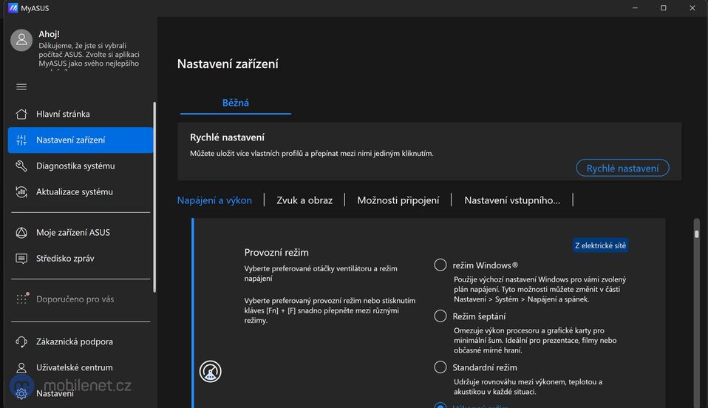Click the Aktualizace systému update icon
The height and width of the screenshot is (408, 708).
coord(21,192)
